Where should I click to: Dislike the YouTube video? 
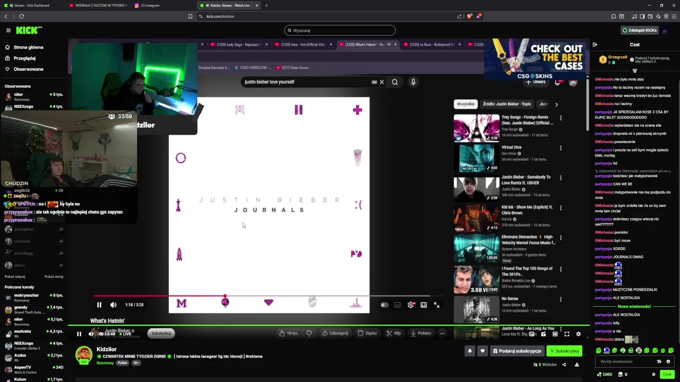(x=309, y=333)
